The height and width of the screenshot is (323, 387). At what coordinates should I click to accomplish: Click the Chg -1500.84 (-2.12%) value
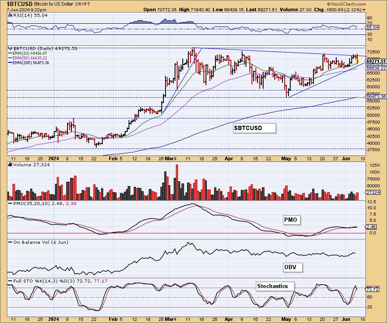click(x=338, y=9)
